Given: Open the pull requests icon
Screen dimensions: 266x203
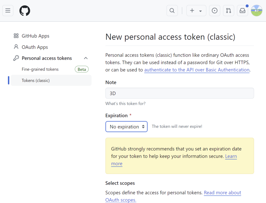Looking at the screenshot, I should (228, 11).
